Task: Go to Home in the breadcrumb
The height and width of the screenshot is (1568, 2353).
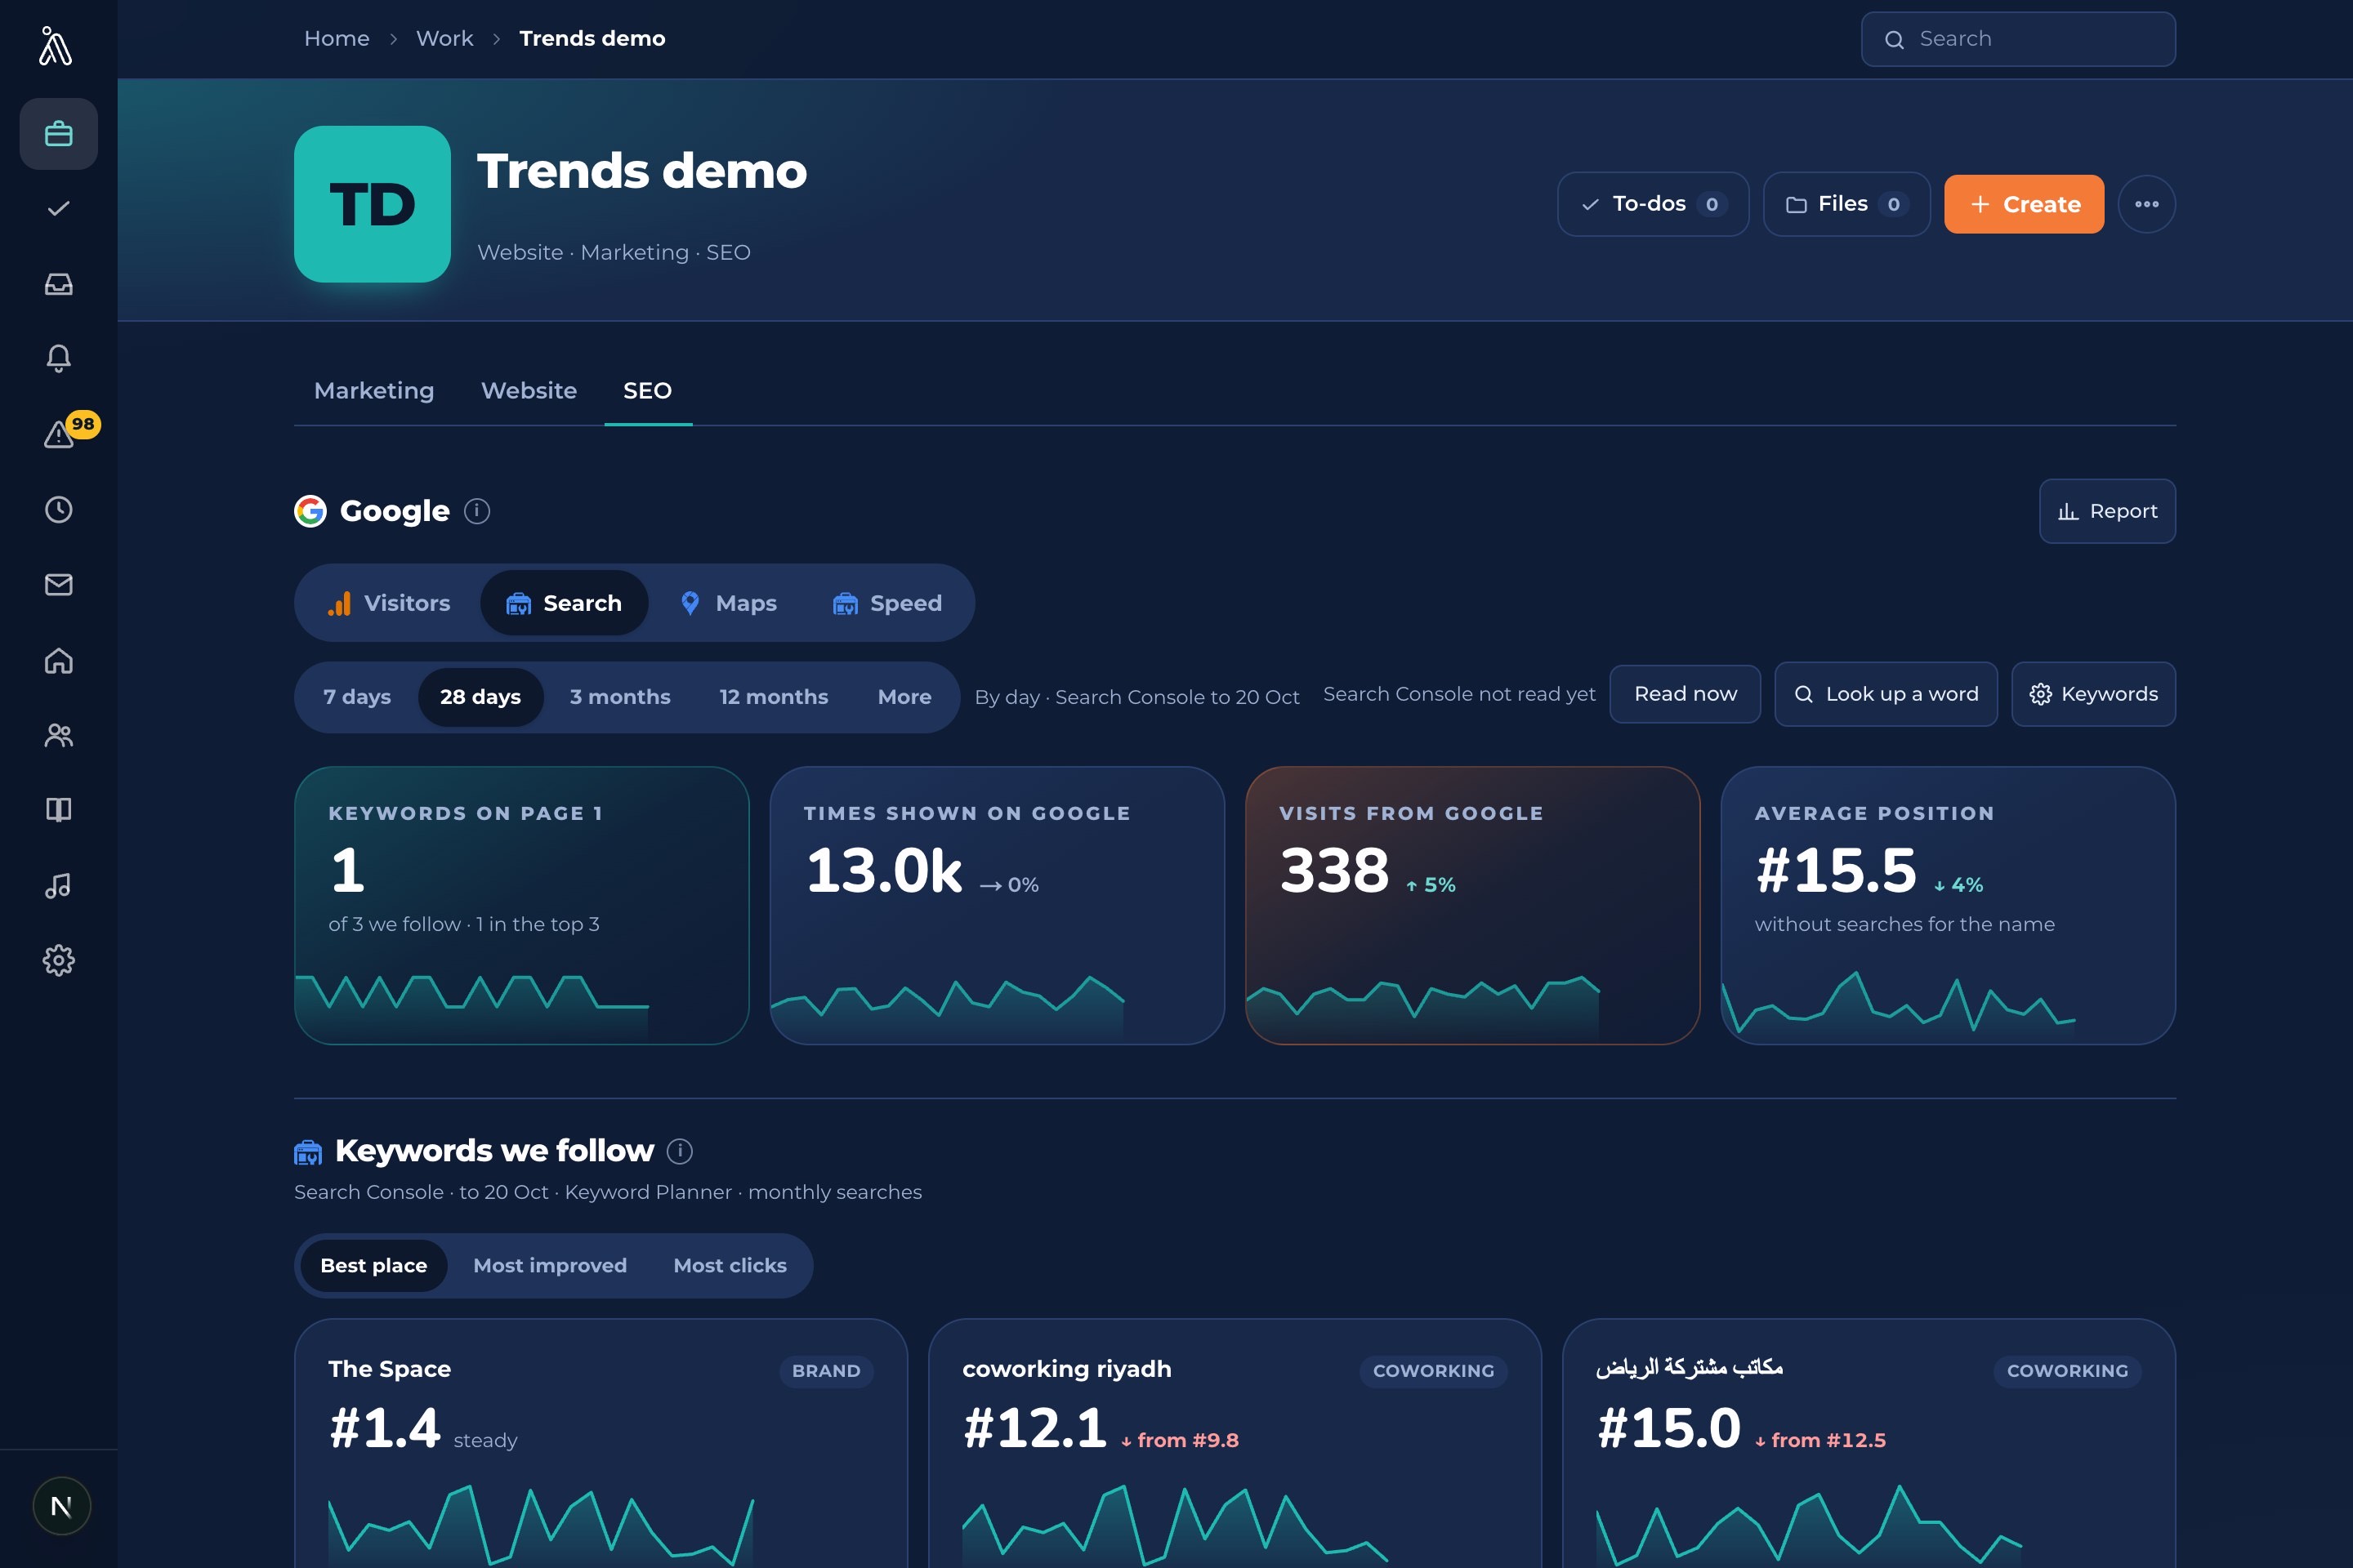Action: coord(336,39)
